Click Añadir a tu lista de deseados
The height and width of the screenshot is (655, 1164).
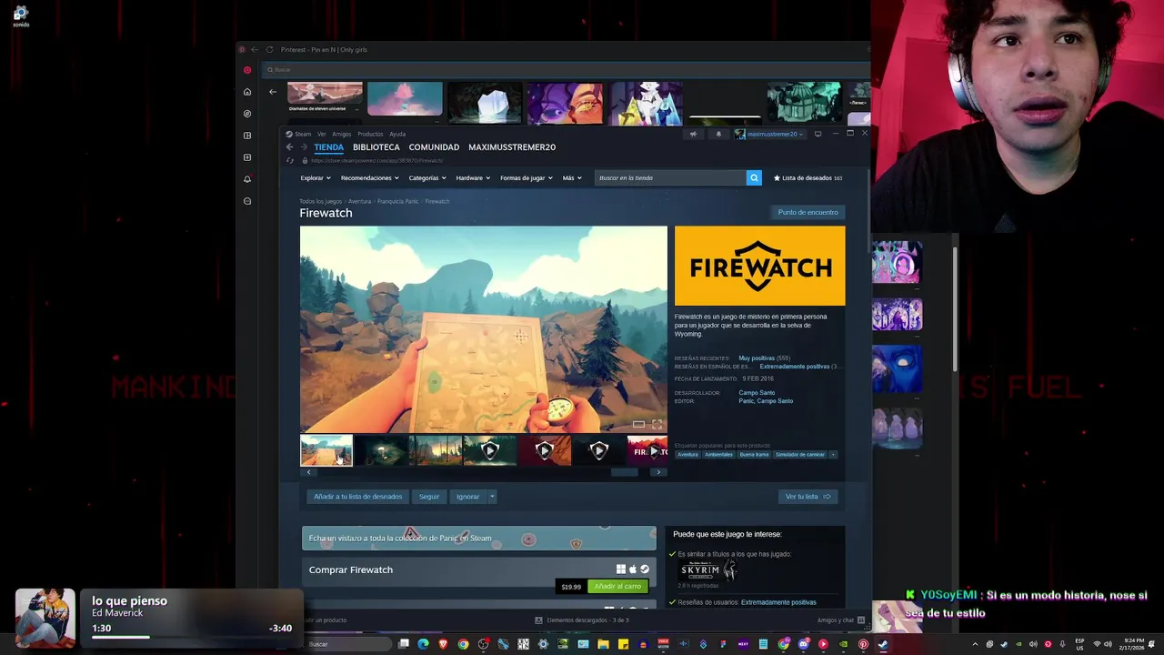(358, 497)
